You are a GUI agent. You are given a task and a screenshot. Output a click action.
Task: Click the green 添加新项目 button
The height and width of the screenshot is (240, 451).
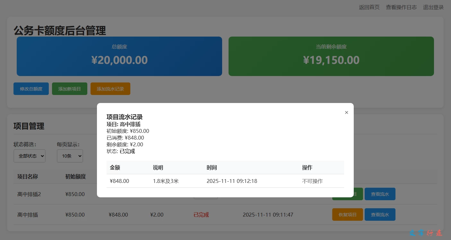pyautogui.click(x=69, y=89)
